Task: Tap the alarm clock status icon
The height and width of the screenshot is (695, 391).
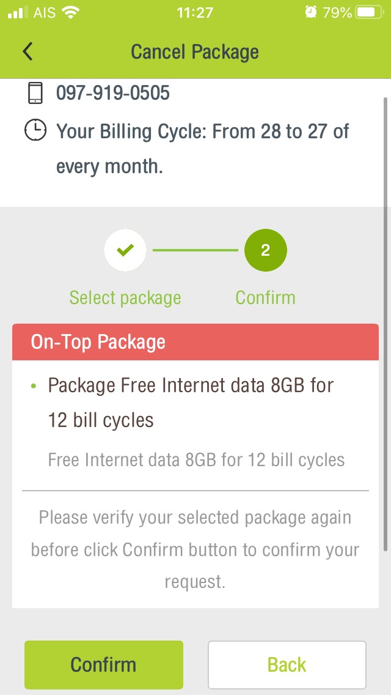Action: click(x=312, y=12)
